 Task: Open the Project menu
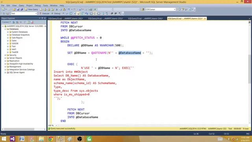coord(29,6)
